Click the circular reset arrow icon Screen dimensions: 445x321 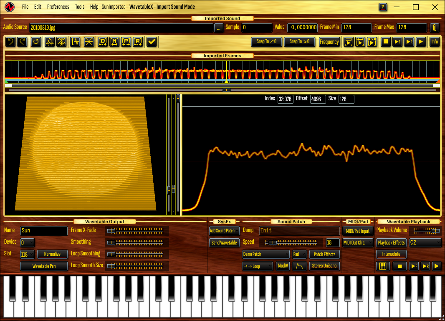coord(36,42)
